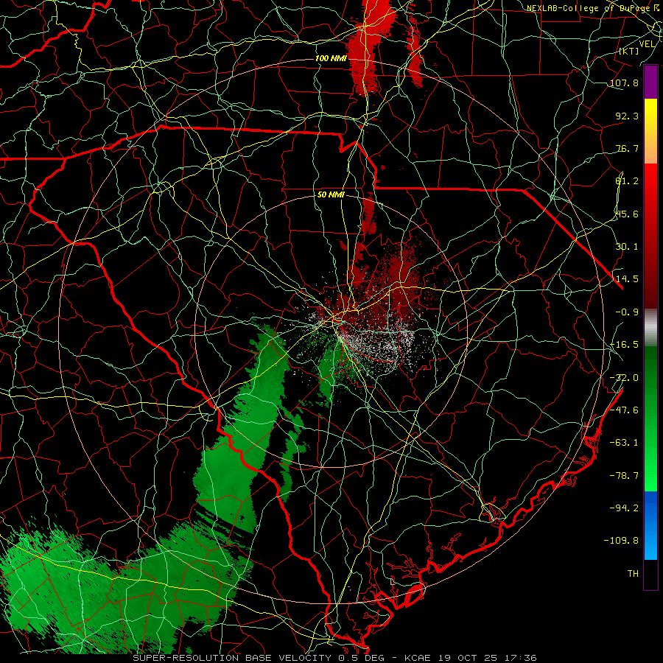This screenshot has width=663, height=663.
Task: Click the 107.8 value on the velocity scale
Action: (624, 83)
